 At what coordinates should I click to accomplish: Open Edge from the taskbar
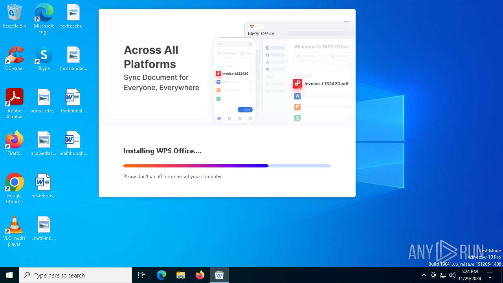click(162, 275)
